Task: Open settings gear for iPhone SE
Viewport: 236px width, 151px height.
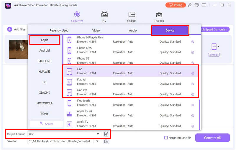Action: [193, 63]
